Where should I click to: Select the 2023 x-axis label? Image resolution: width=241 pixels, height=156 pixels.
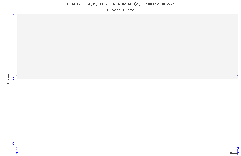coord(17,151)
